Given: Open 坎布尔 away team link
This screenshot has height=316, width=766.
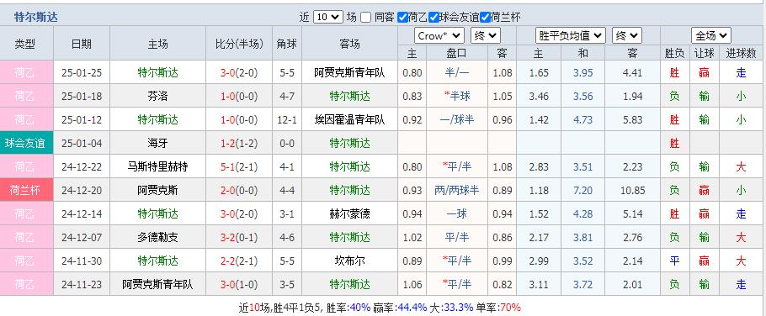Looking at the screenshot, I should pos(349,261).
